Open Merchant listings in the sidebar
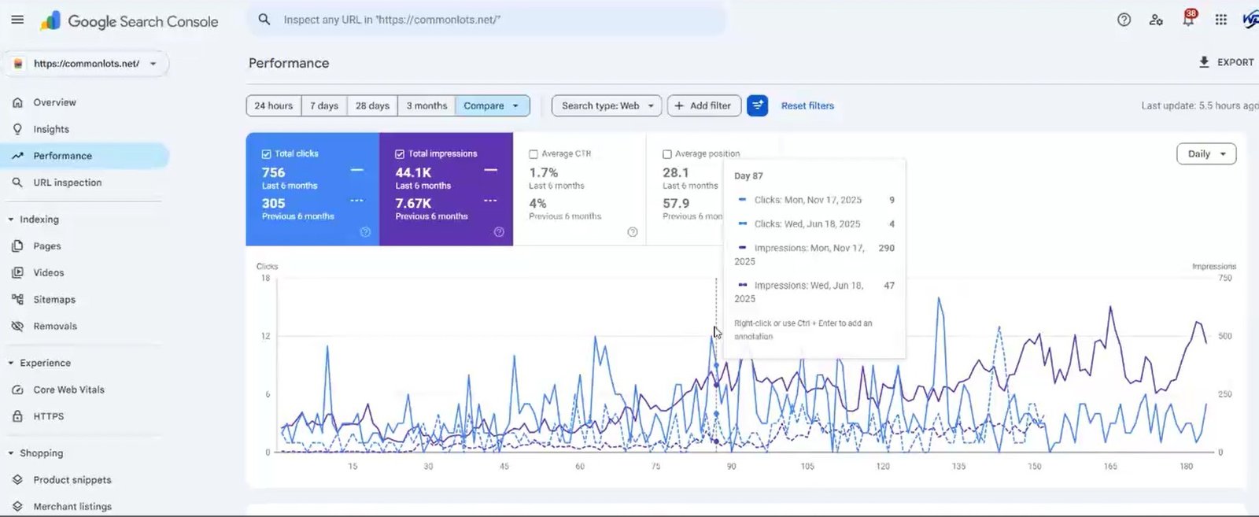The height and width of the screenshot is (517, 1259). point(85,507)
